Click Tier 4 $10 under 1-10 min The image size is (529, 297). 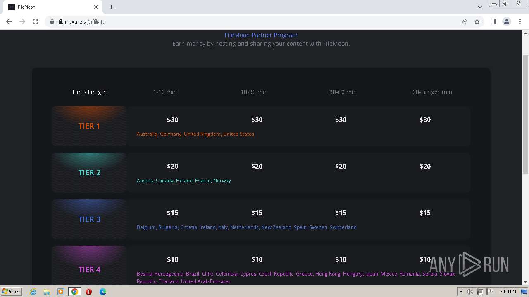[173, 259]
